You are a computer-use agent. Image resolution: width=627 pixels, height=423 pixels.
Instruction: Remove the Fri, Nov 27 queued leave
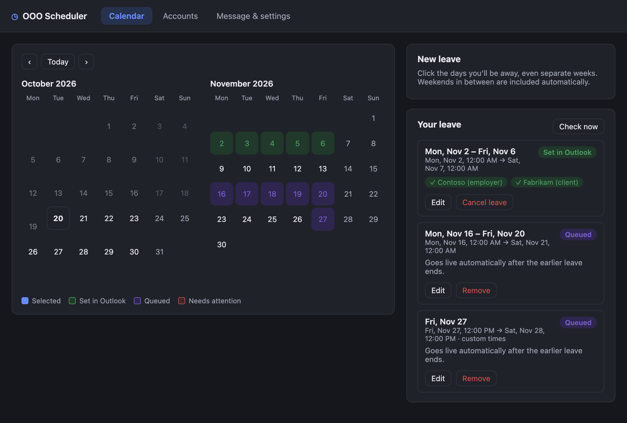476,378
